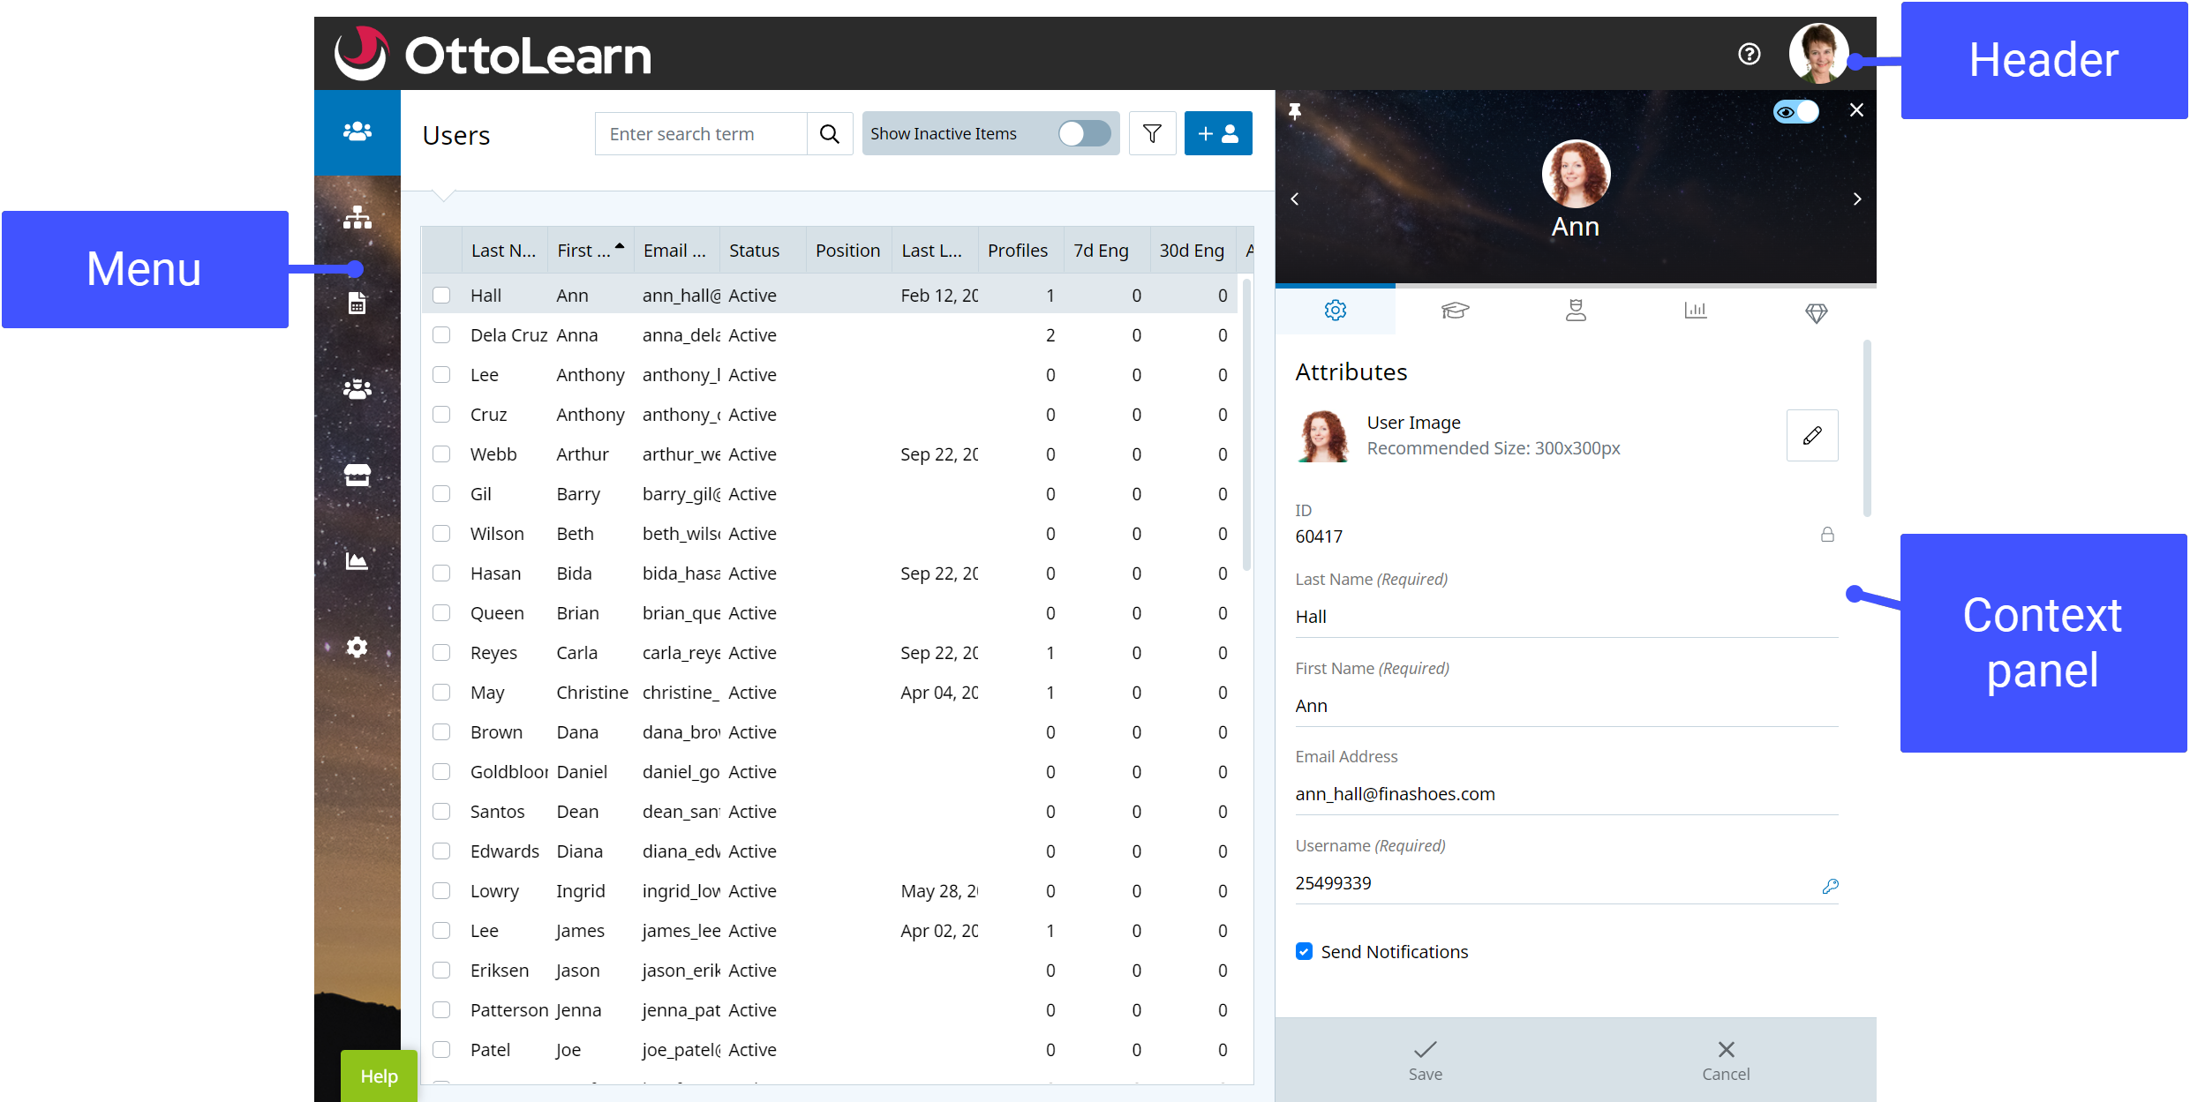Viewport: 2190px width, 1102px height.
Task: Select the checkbox for Dela Cruz Anna
Action: [x=441, y=335]
